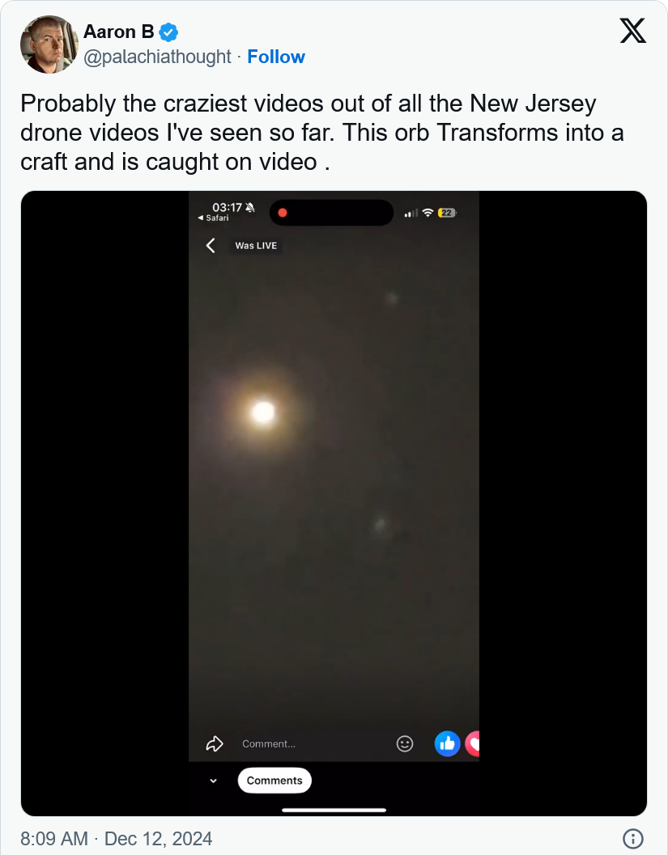Image resolution: width=668 pixels, height=855 pixels.
Task: Tap the pink heart reaction icon
Action: pyautogui.click(x=473, y=743)
